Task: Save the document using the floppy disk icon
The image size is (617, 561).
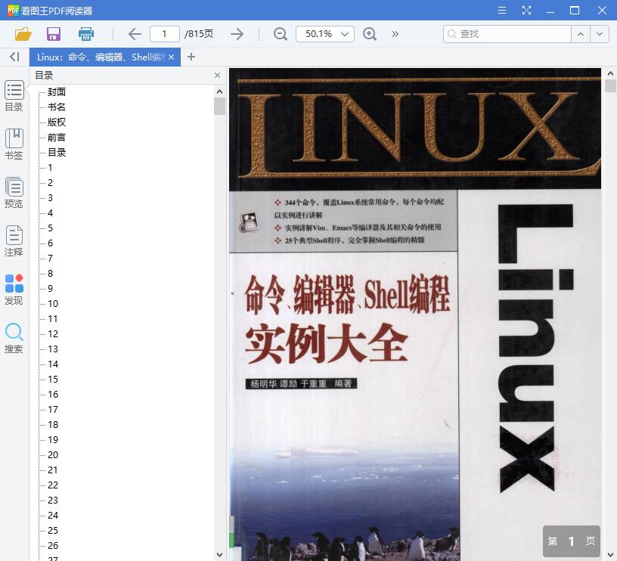Action: (x=54, y=34)
